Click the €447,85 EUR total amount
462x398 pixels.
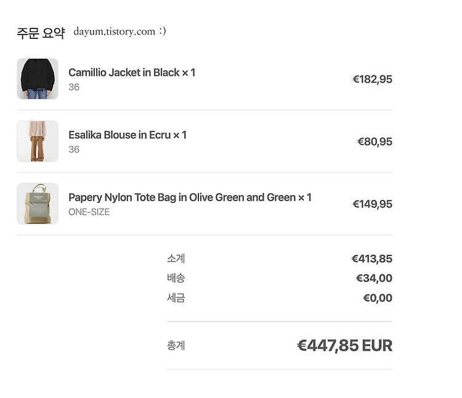click(345, 346)
